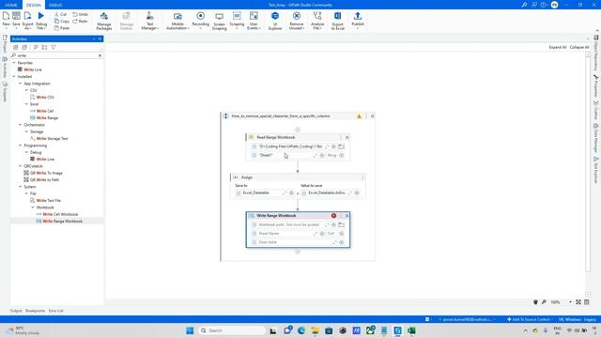The height and width of the screenshot is (338, 601).
Task: Select Write Text File activity
Action: click(48, 201)
